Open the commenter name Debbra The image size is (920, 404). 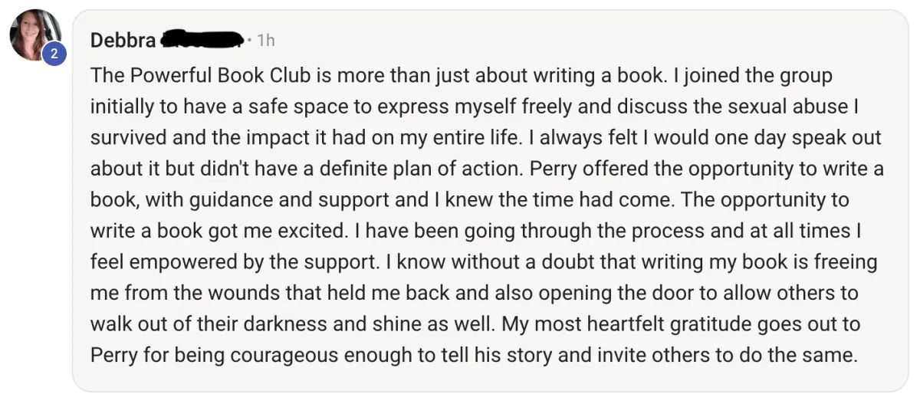[x=123, y=40]
